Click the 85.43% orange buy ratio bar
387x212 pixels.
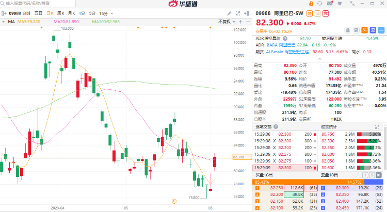pyautogui.click(x=308, y=182)
